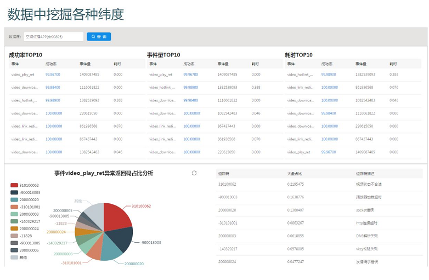
Task: Click the orange 200000024 legend color swatch
Action: (x=14, y=228)
